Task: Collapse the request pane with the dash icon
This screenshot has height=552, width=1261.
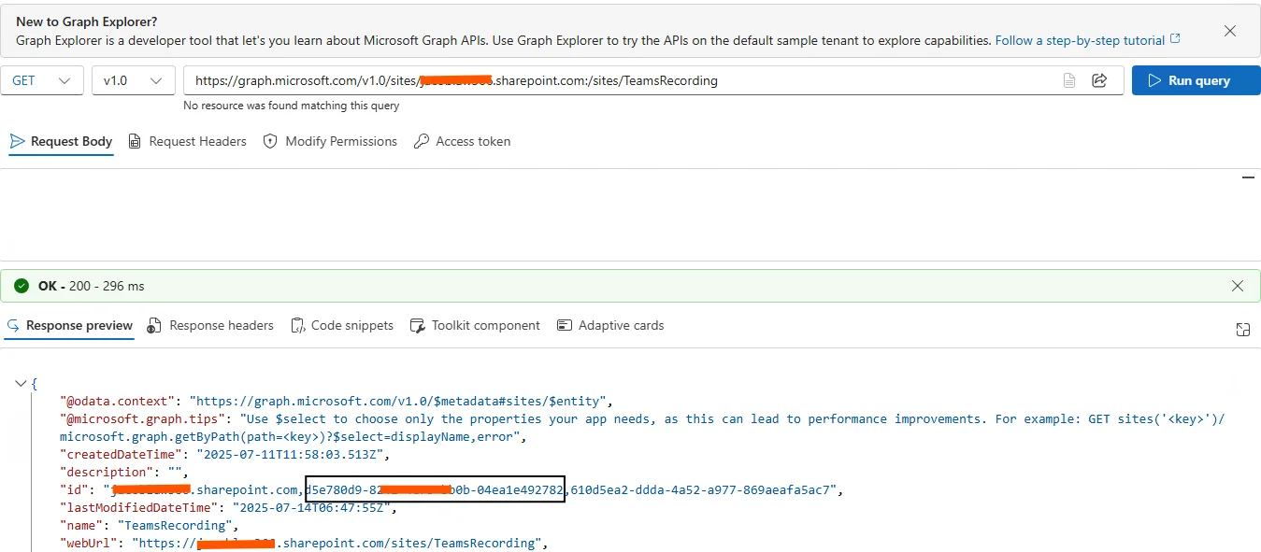Action: point(1247,177)
